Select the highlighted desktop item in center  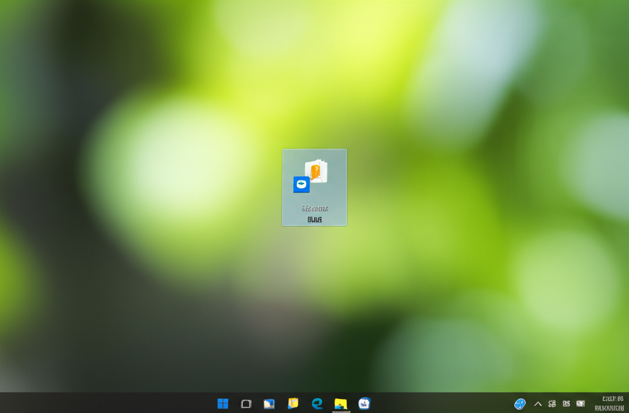tap(314, 187)
